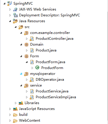Expand the ProductForm class node
The width and height of the screenshot is (108, 124).
point(32,68)
